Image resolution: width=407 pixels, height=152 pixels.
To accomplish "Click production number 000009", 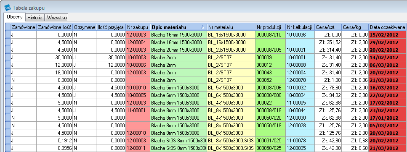I will click(x=271, y=57).
